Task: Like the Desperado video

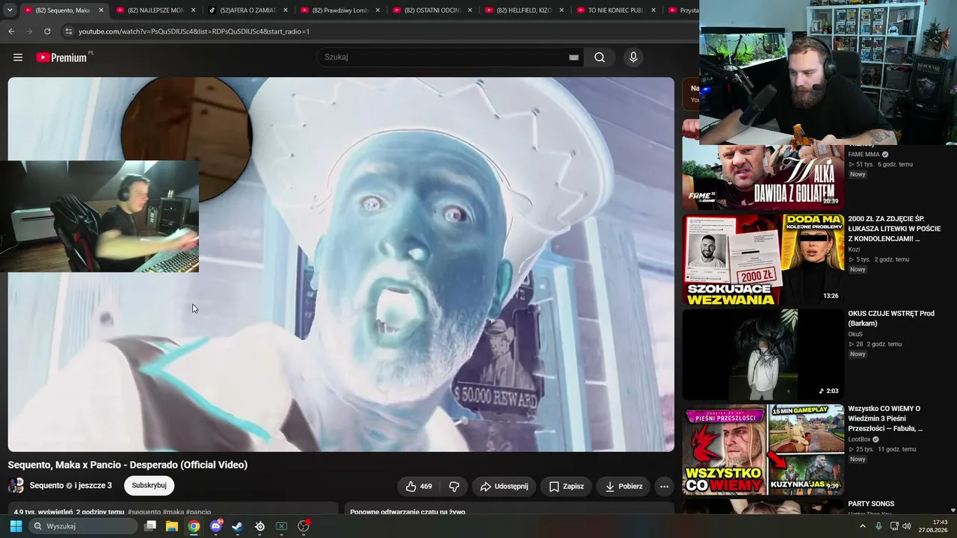Action: tap(419, 486)
